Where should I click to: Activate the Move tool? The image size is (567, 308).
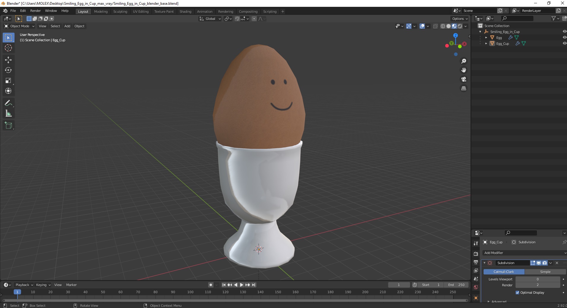coord(8,60)
